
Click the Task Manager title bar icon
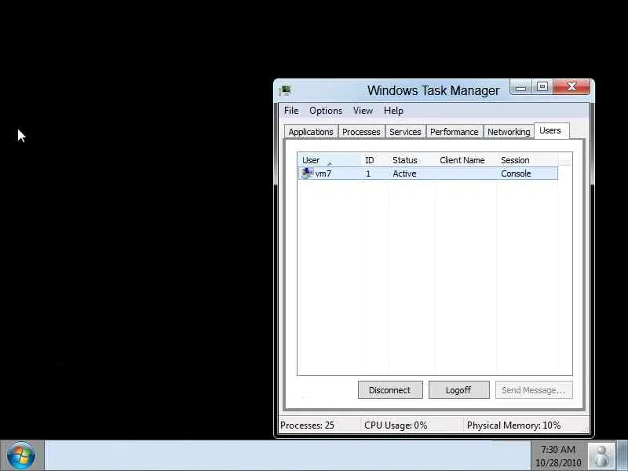286,90
